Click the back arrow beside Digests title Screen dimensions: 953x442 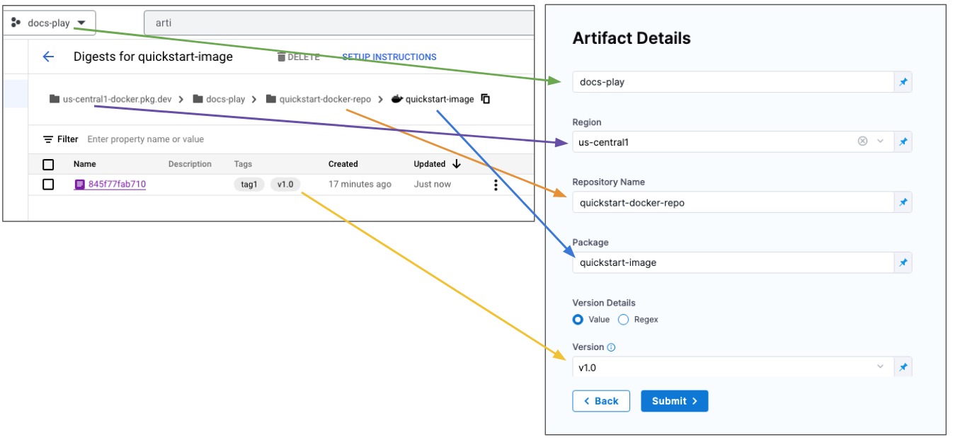[x=48, y=57]
